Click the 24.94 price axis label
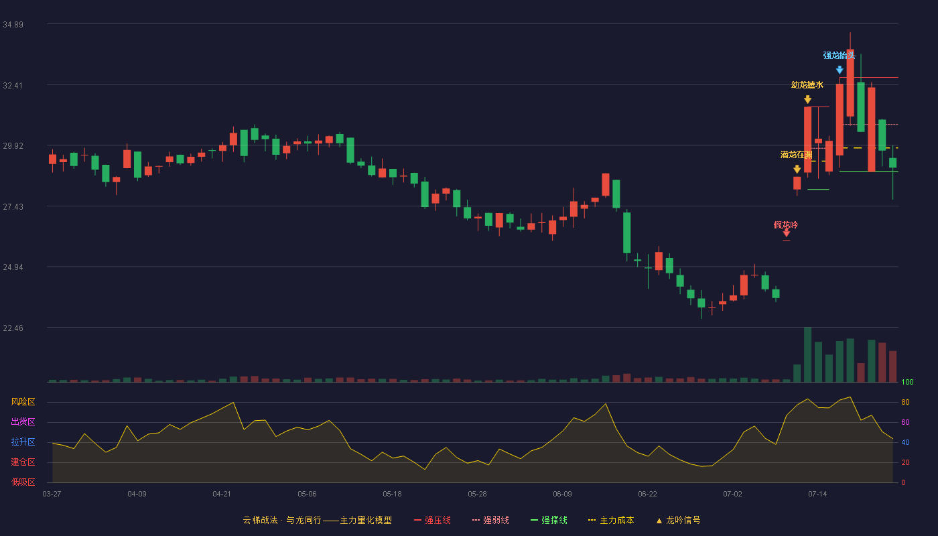The width and height of the screenshot is (938, 536). 13,267
